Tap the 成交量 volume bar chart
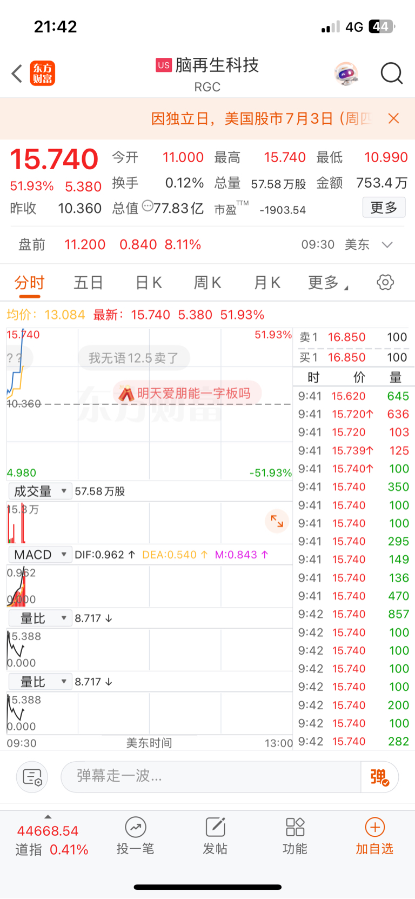415x899 pixels. pyautogui.click(x=149, y=523)
